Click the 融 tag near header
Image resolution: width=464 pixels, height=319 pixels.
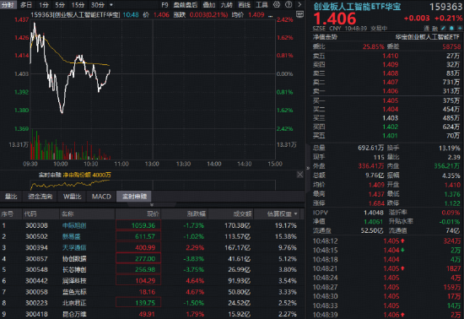(x=434, y=29)
